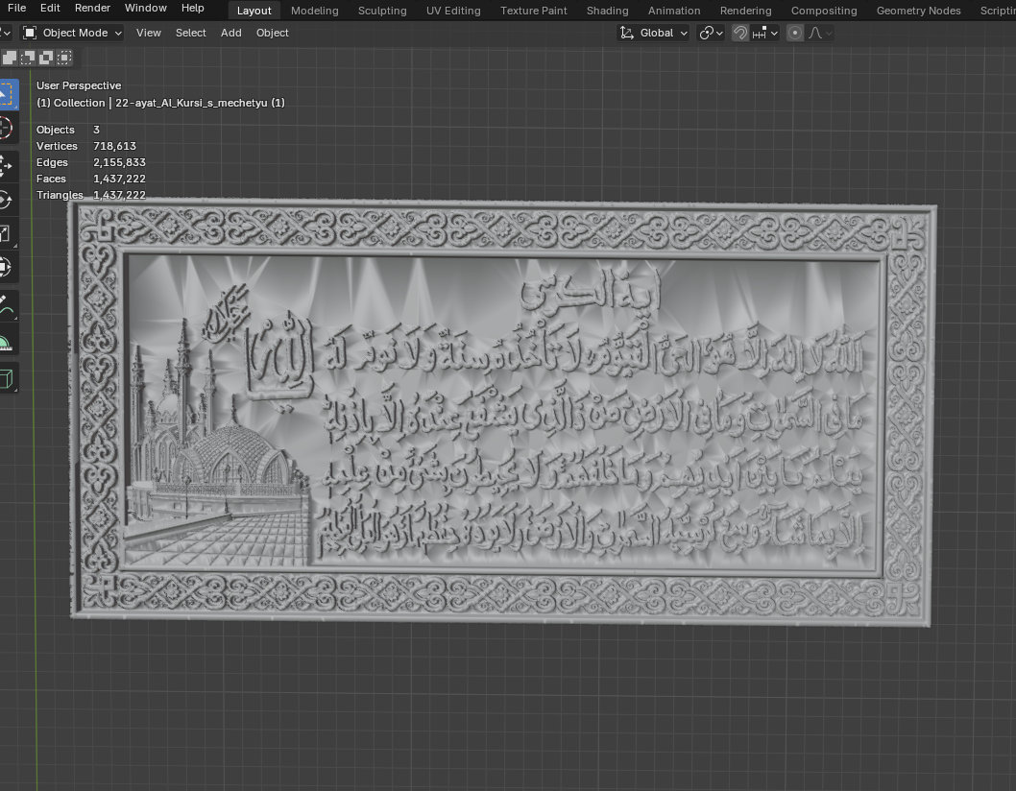Select the Move tool

tap(11, 163)
